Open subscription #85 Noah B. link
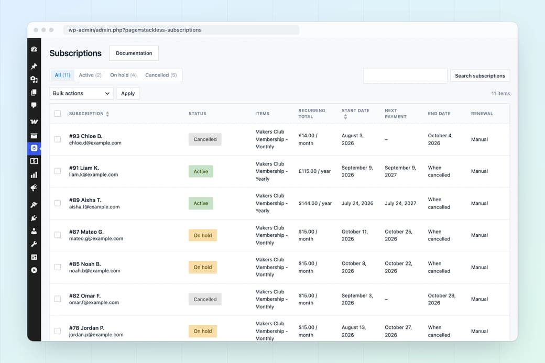The width and height of the screenshot is (545, 363). (85, 264)
